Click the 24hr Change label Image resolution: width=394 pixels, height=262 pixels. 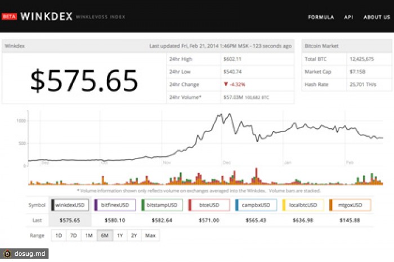click(x=184, y=84)
